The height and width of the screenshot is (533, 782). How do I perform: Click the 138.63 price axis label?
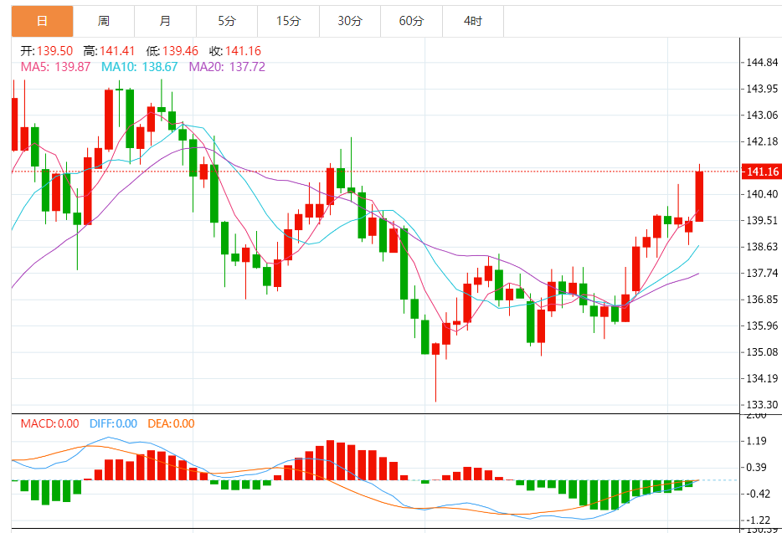762,247
